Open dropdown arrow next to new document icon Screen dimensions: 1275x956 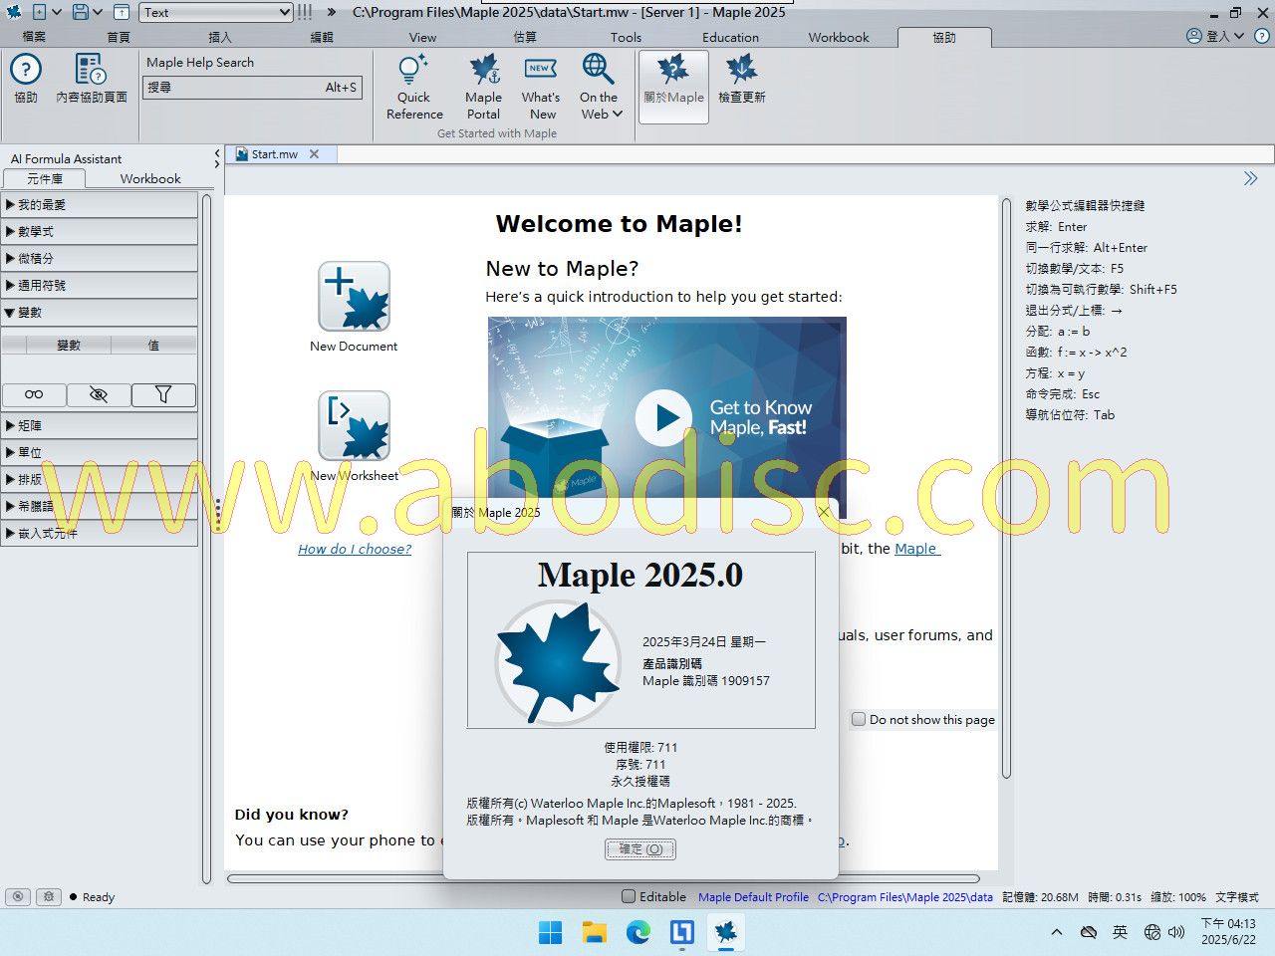tap(57, 12)
